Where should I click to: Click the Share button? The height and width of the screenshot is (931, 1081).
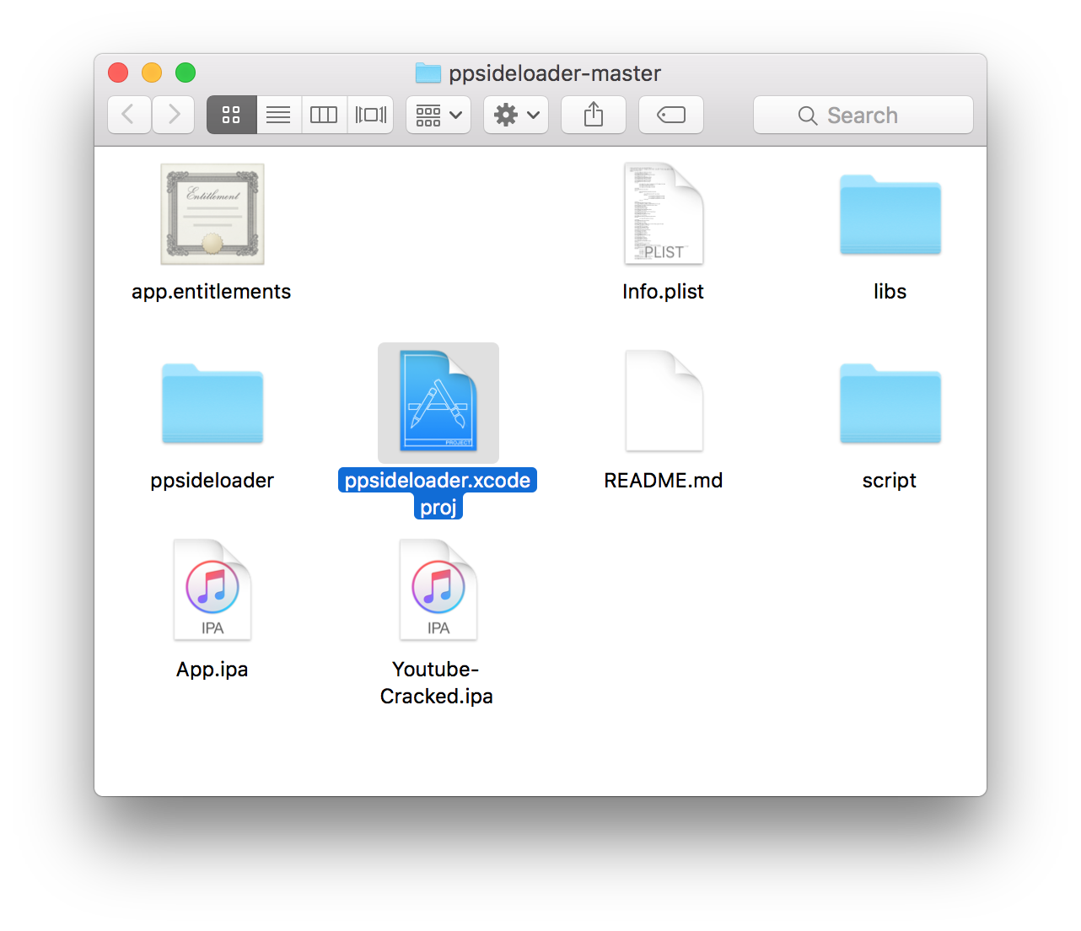[x=594, y=115]
